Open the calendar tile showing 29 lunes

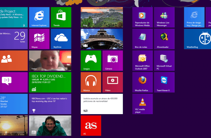14,39
